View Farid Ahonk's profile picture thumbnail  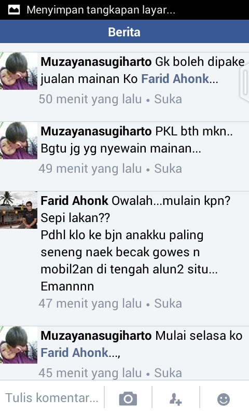tap(19, 210)
